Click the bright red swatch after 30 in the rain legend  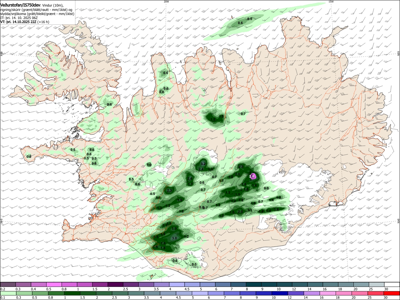click(391, 293)
